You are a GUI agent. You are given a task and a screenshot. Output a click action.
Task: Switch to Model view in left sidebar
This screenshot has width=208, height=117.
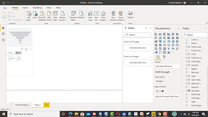click(3, 40)
